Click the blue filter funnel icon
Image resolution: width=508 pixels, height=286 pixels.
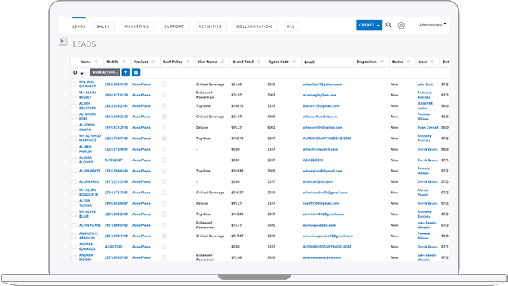coord(126,72)
